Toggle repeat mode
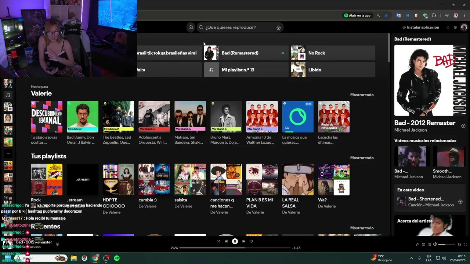This screenshot has width=470, height=264. pyautogui.click(x=251, y=241)
